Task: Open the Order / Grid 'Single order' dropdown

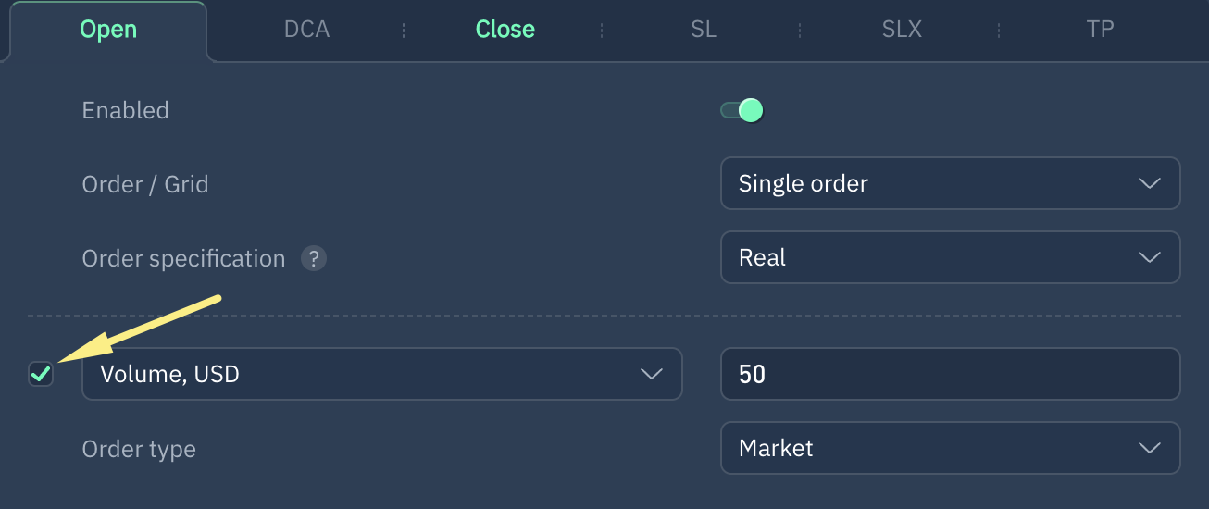Action: click(950, 183)
